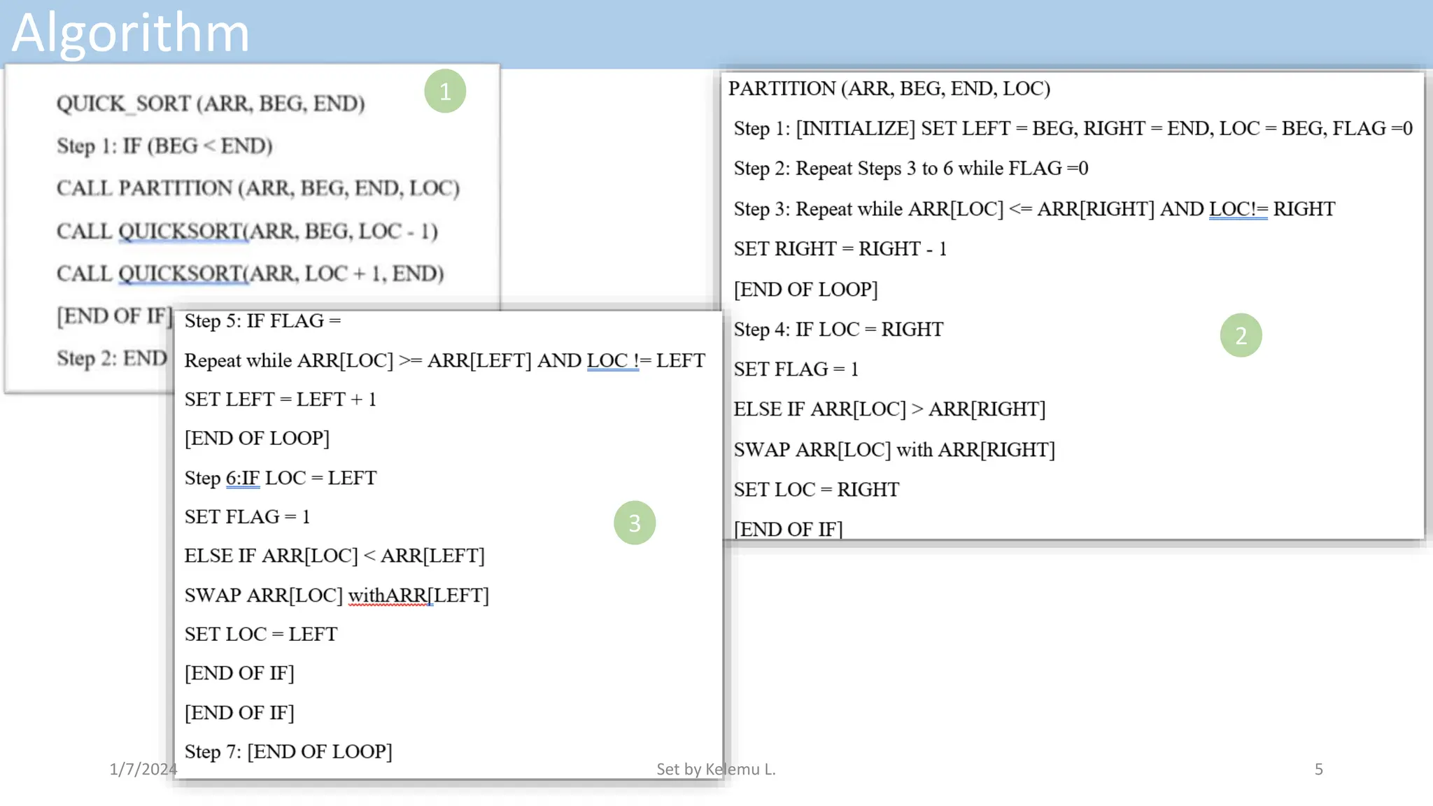
Task: Click 'SET LEFT = LEFT + 1' line
Action: (x=281, y=399)
